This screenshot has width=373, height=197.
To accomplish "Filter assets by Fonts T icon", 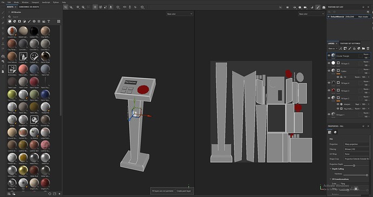I will [49, 22].
